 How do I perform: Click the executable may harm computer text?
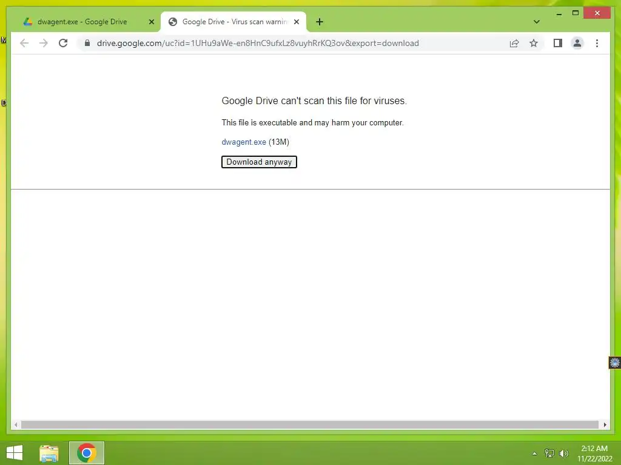point(312,122)
